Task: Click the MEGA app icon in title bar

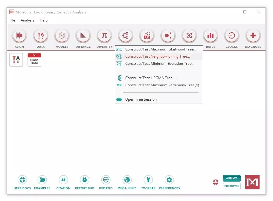Action: click(x=12, y=12)
